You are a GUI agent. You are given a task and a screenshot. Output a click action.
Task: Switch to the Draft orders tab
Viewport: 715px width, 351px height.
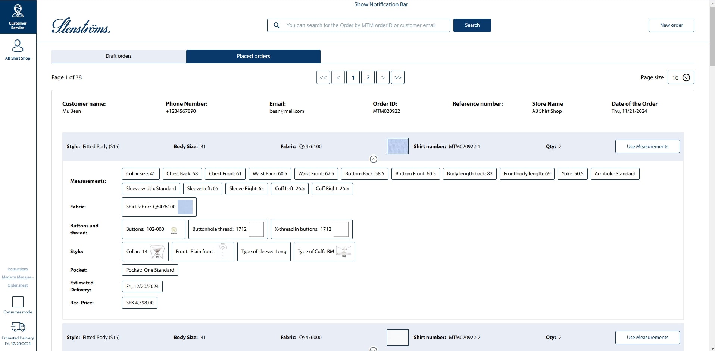pos(119,56)
